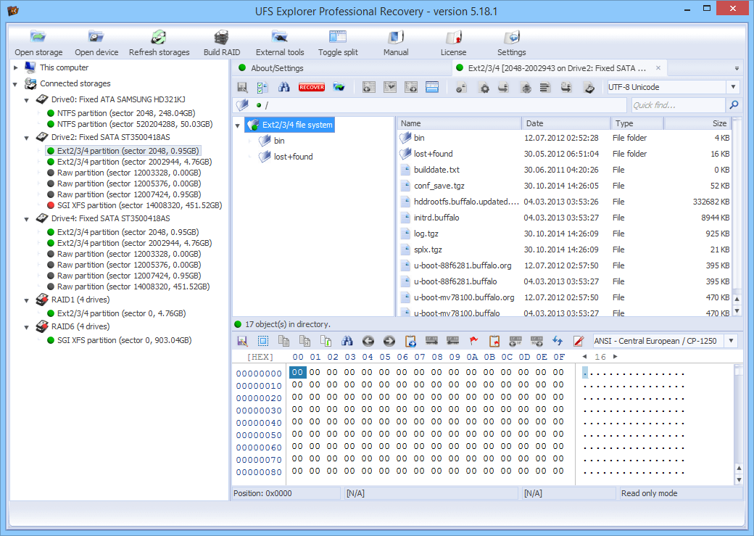Expand the This computer tree node

pos(16,67)
